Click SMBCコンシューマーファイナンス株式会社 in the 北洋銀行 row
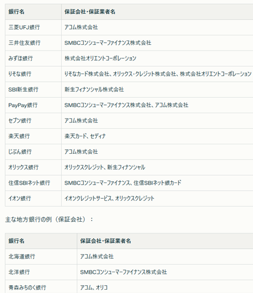This screenshot has height=293, width=253. [x=165, y=272]
